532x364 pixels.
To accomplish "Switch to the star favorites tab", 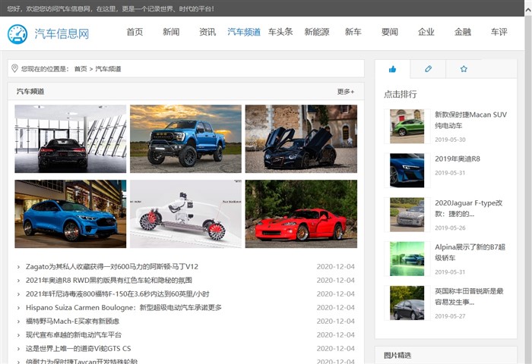I will 464,69.
